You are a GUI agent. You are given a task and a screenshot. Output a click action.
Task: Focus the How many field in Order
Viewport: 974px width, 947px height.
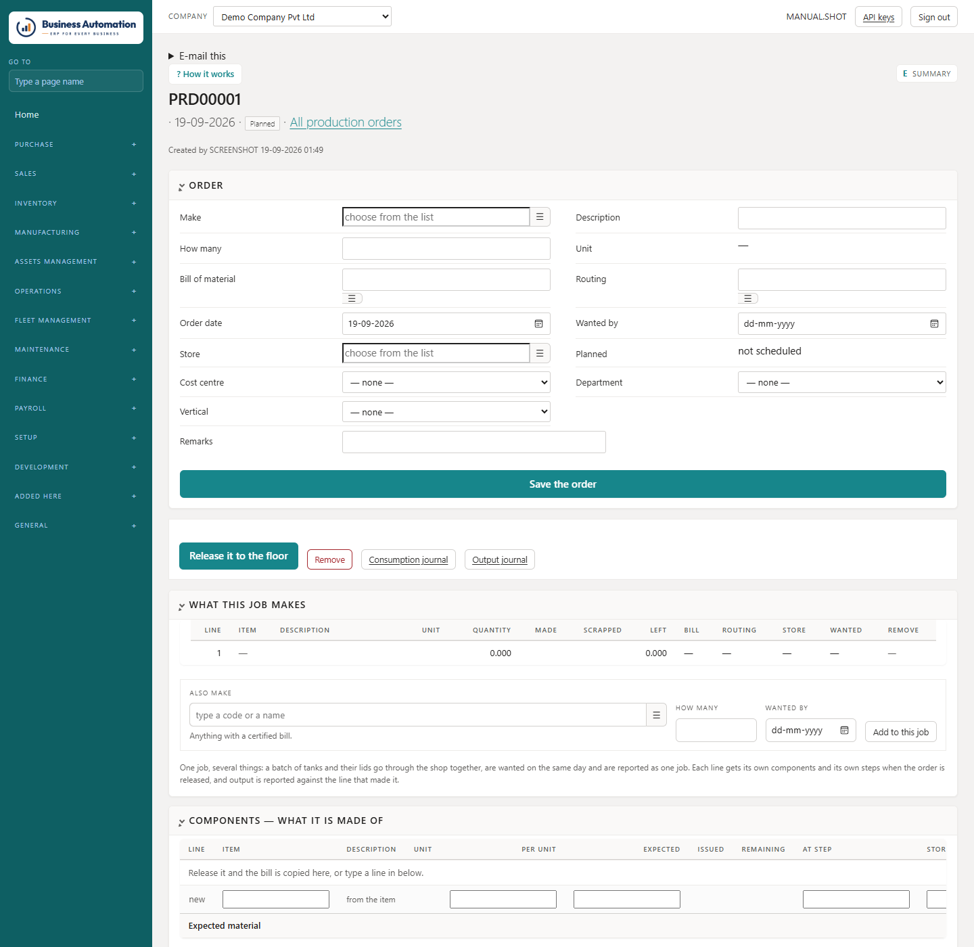point(446,249)
